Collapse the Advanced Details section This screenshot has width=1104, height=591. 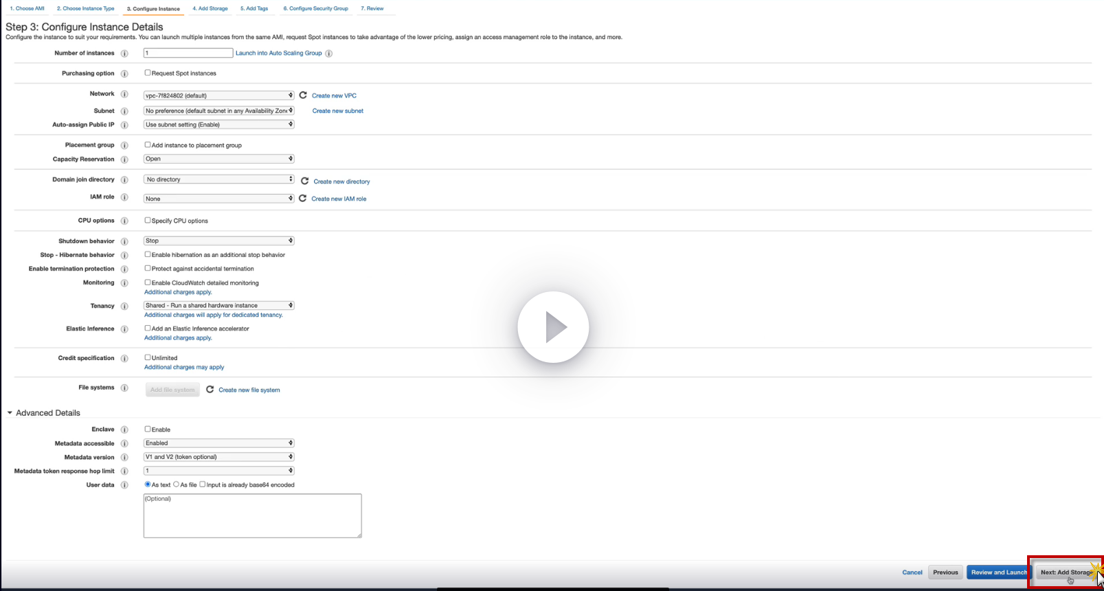pos(10,413)
